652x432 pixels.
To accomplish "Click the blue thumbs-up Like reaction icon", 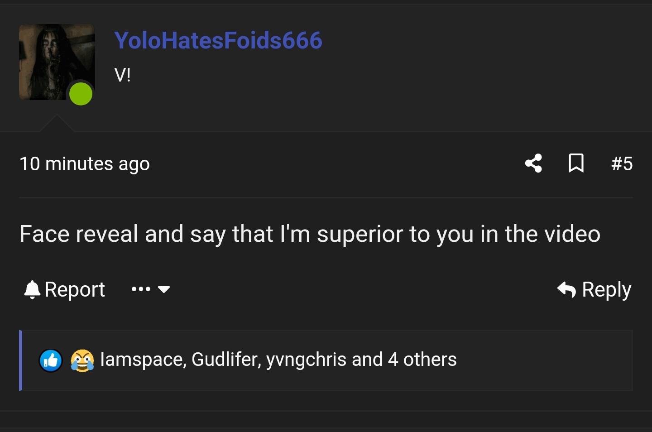I will (x=51, y=360).
